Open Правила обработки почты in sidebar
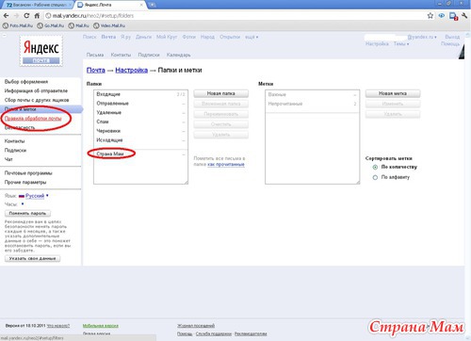The image size is (471, 341). pos(33,119)
